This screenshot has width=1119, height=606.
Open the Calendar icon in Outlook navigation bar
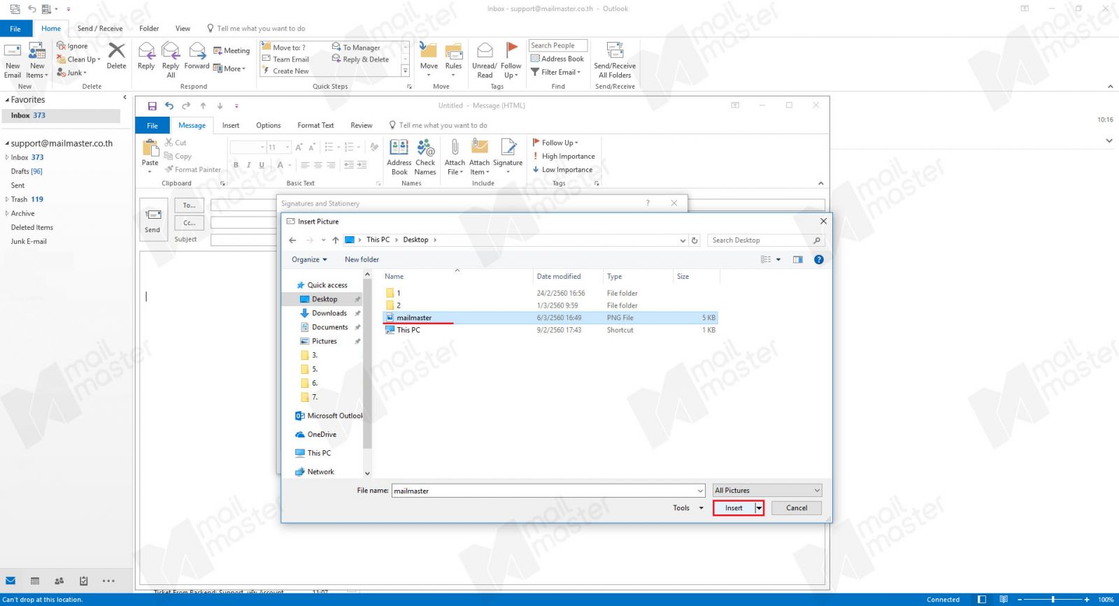tap(35, 581)
